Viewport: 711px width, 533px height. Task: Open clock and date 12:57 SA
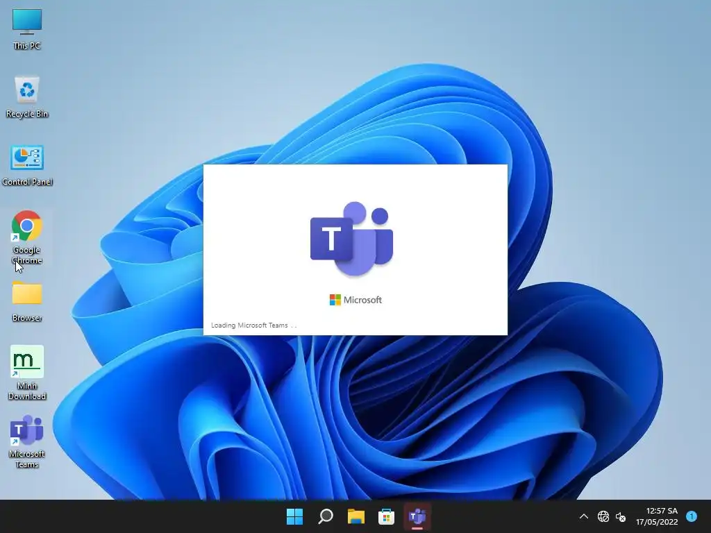pyautogui.click(x=657, y=516)
